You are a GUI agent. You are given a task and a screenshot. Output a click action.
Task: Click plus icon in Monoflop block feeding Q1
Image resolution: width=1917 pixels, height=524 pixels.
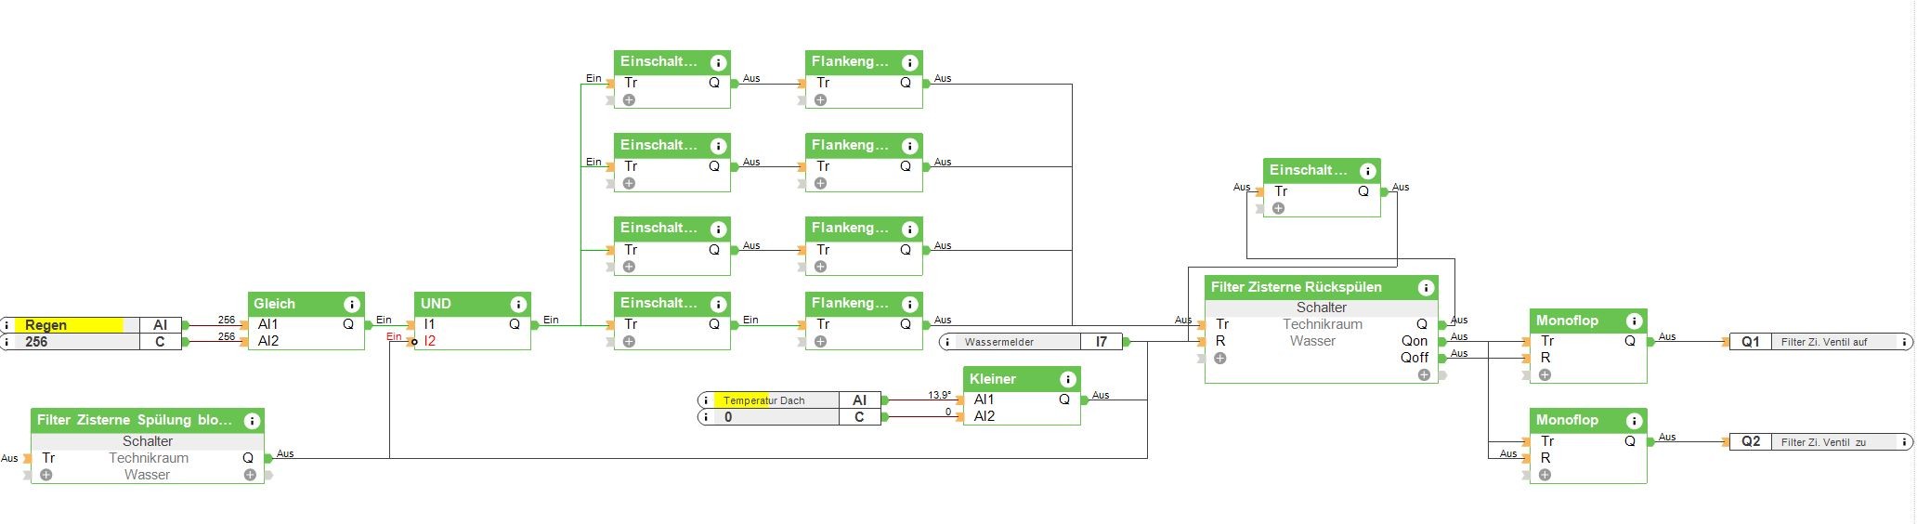point(1545,374)
